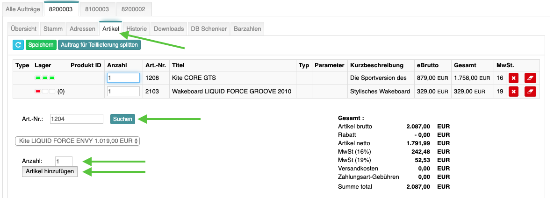Delete the Kite CORE GTS row
This screenshot has width=554, height=198.
(513, 78)
